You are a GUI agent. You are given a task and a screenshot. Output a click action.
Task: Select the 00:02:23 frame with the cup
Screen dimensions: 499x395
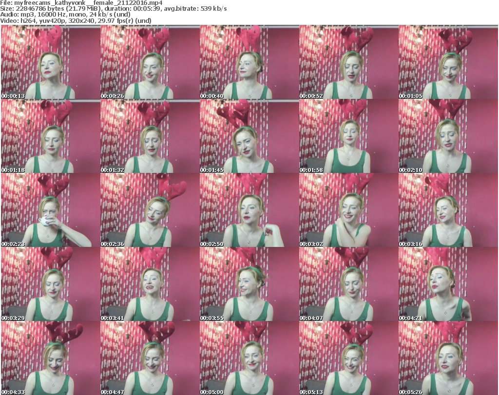[x=50, y=210]
